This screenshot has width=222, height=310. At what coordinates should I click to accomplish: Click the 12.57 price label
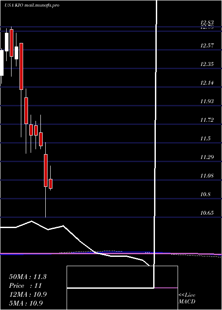point(207,46)
